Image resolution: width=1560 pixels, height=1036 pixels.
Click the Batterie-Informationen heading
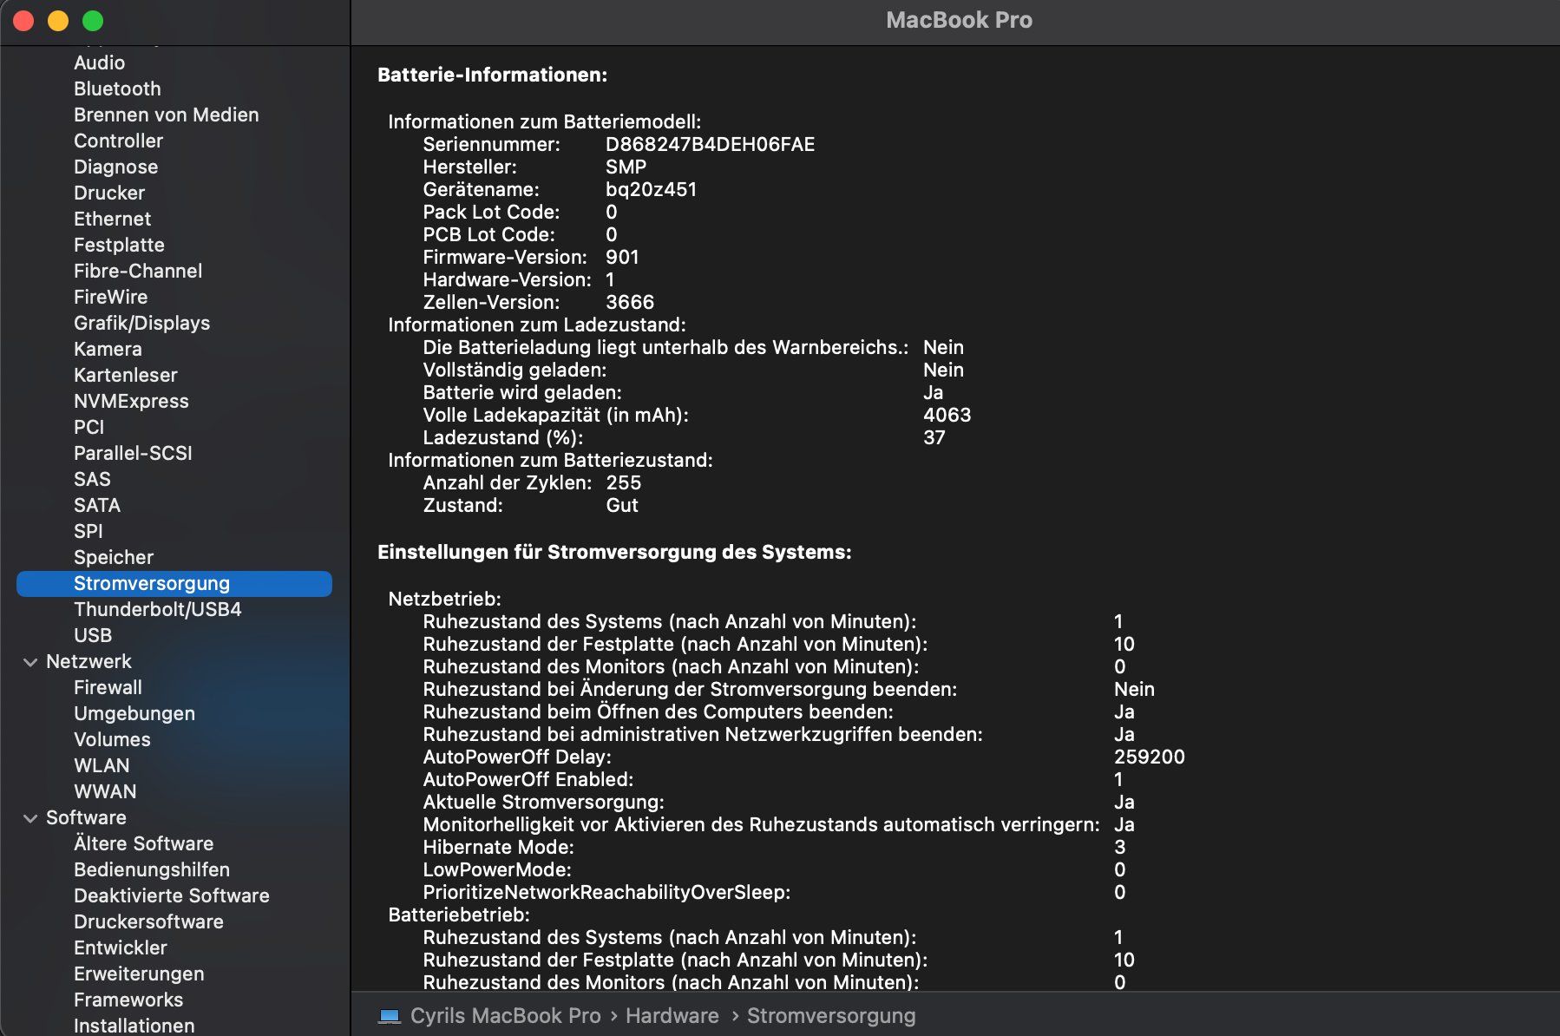(492, 75)
